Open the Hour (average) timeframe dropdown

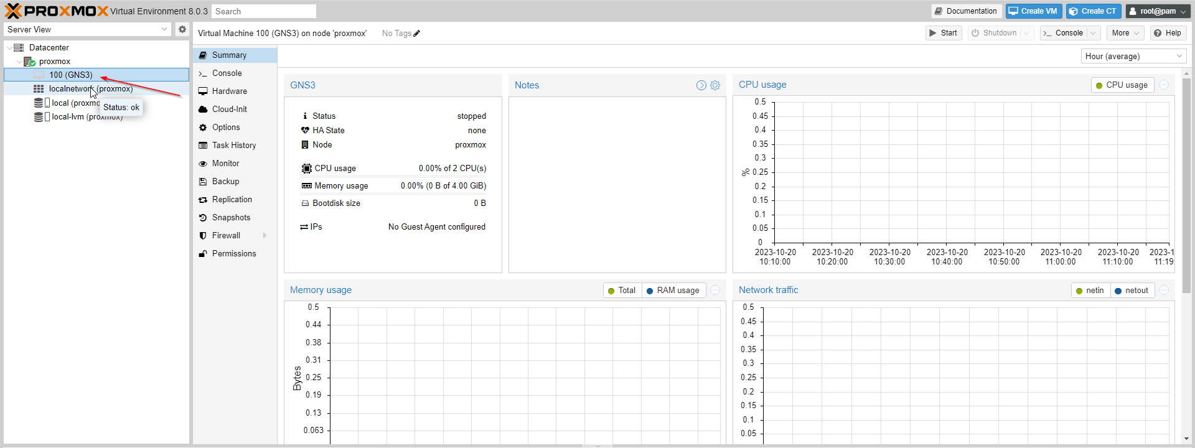1133,57
